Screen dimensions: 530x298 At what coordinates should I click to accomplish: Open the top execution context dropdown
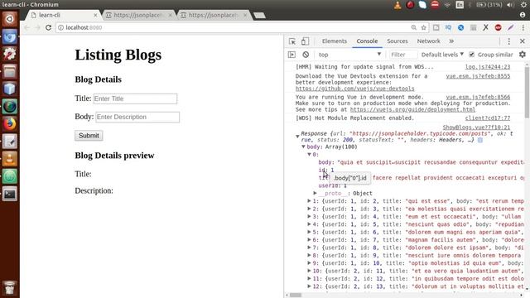(349, 55)
